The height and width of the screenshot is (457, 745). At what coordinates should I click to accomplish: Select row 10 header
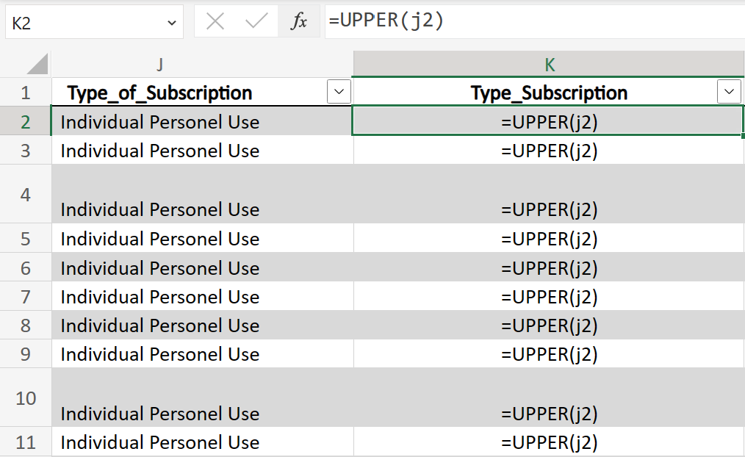click(26, 397)
